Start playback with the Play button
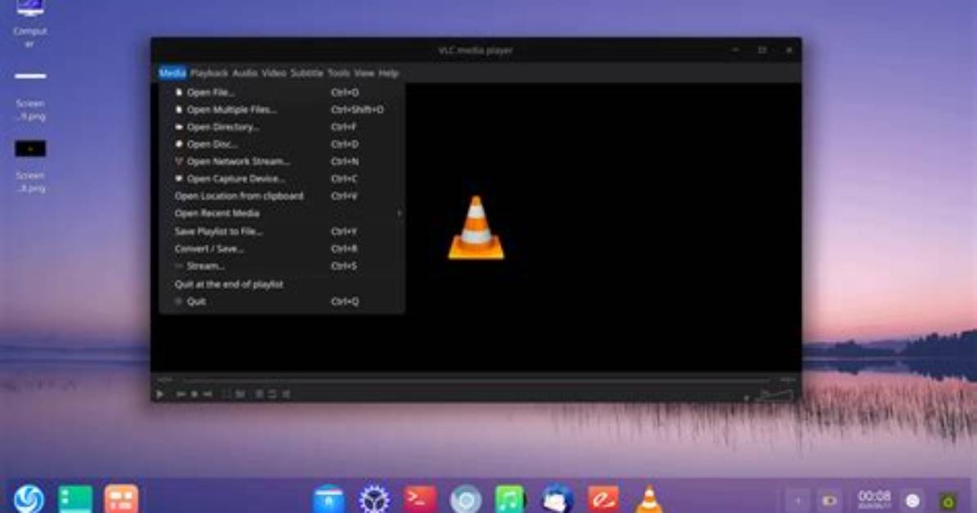The width and height of the screenshot is (977, 513). point(160,394)
